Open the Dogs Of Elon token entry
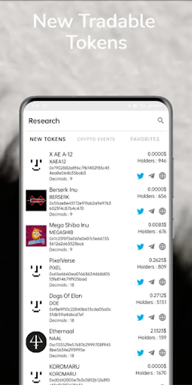192x385 pixels. 96,308
